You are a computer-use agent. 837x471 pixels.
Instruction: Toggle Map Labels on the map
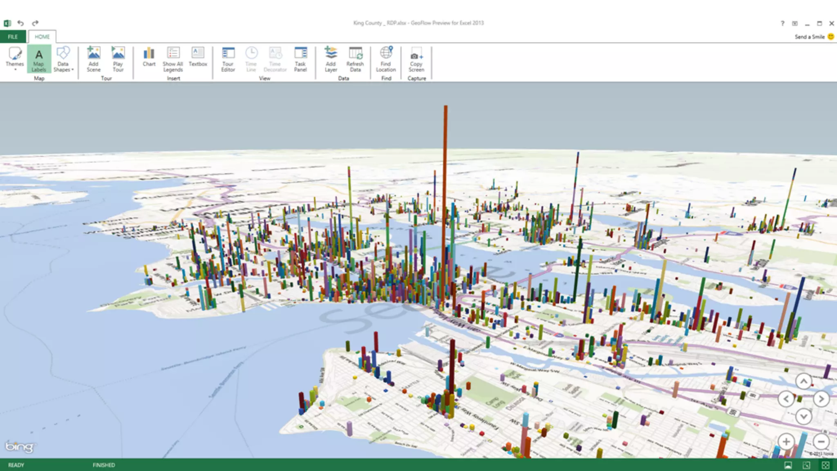[x=39, y=58]
